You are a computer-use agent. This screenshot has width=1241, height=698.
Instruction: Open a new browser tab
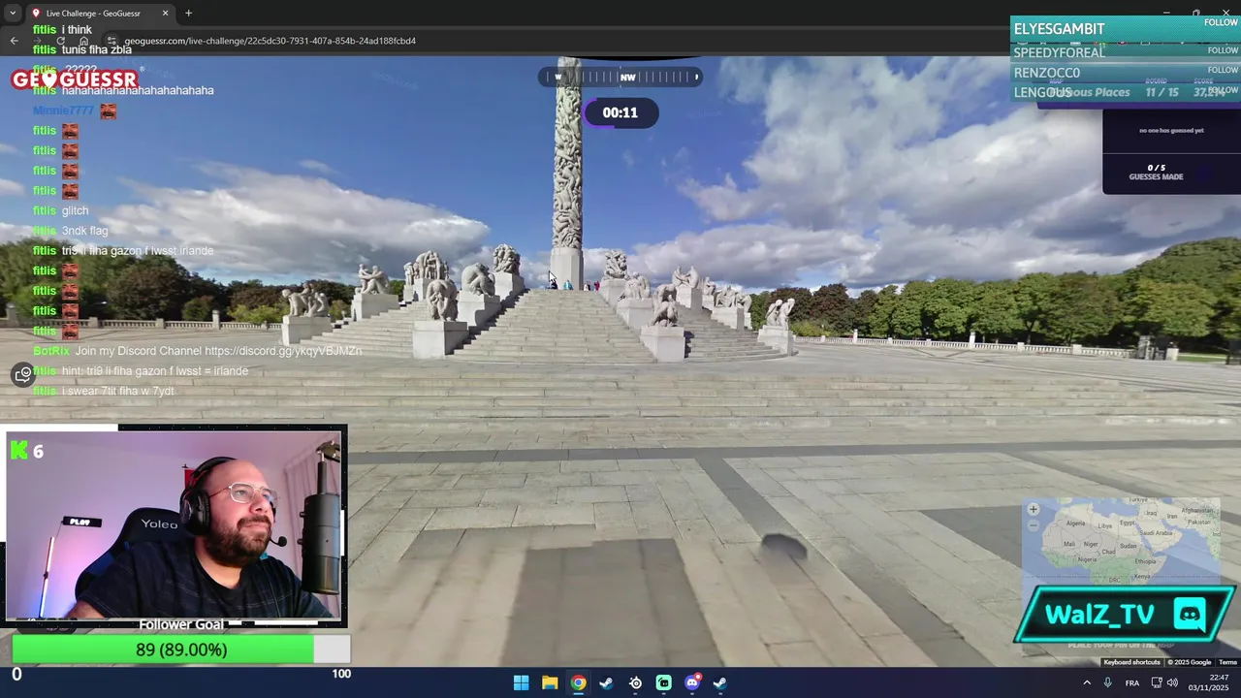pyautogui.click(x=188, y=14)
